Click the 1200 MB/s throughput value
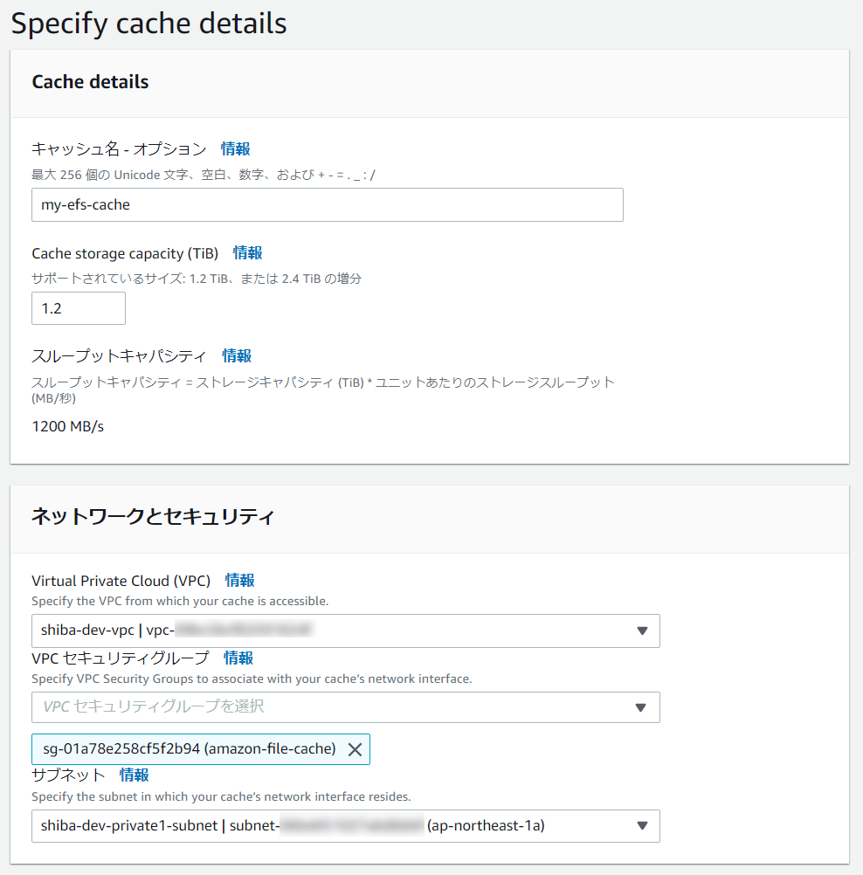863x875 pixels. pyautogui.click(x=68, y=427)
